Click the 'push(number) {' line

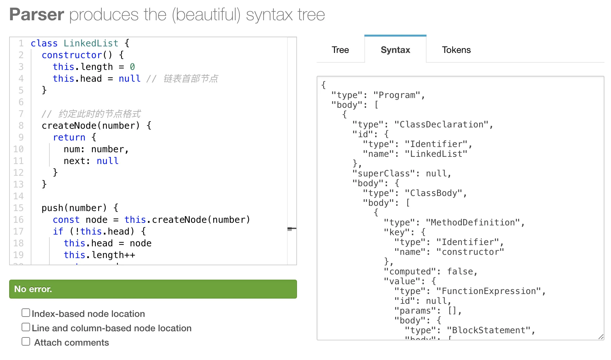[x=80, y=208]
